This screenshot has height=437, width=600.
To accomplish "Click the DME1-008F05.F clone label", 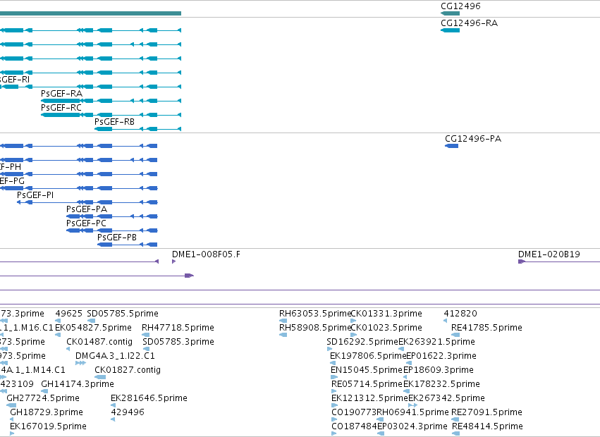I will click(x=207, y=254).
